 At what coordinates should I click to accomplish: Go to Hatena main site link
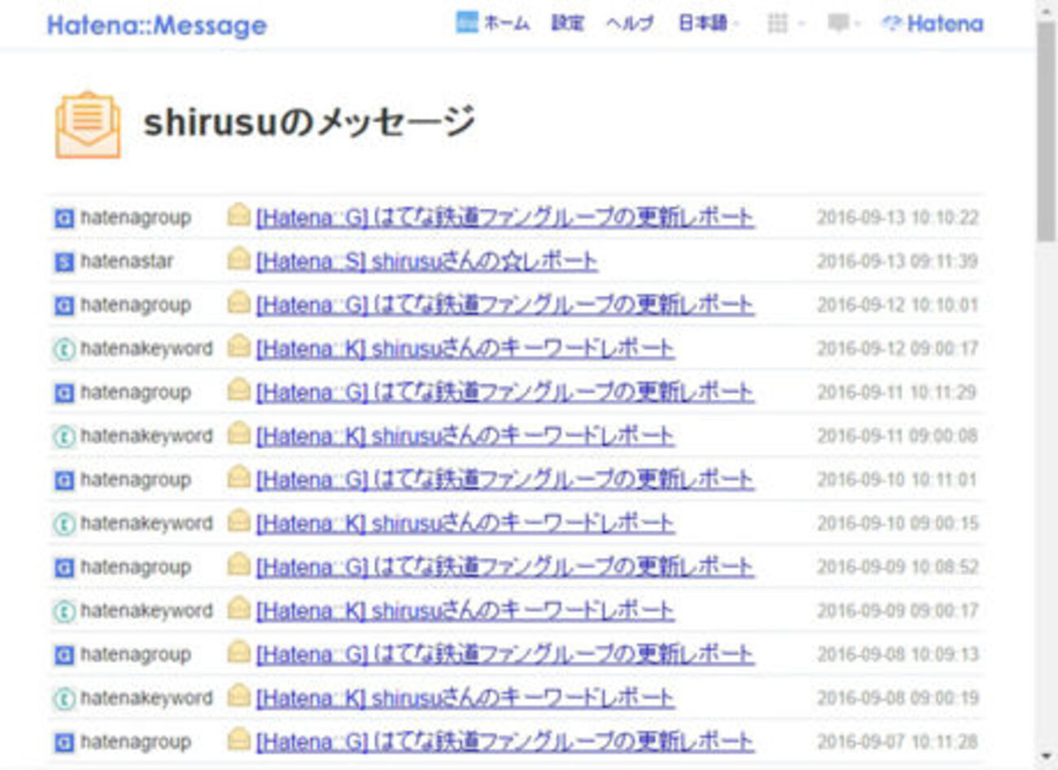coord(933,24)
